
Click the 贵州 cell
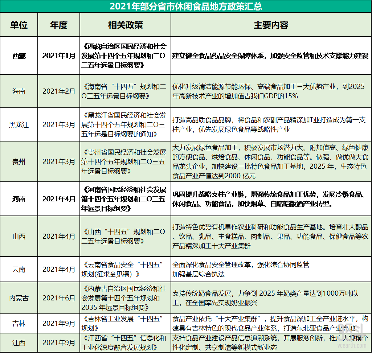[19, 161]
